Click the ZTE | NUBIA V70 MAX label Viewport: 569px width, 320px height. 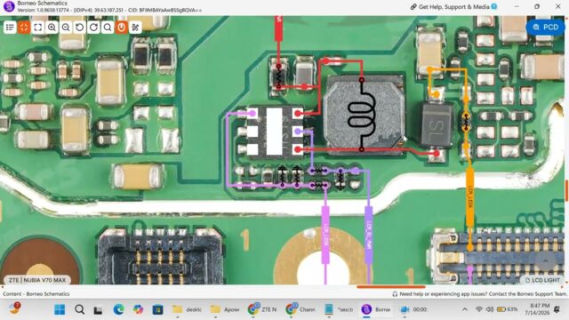37,280
